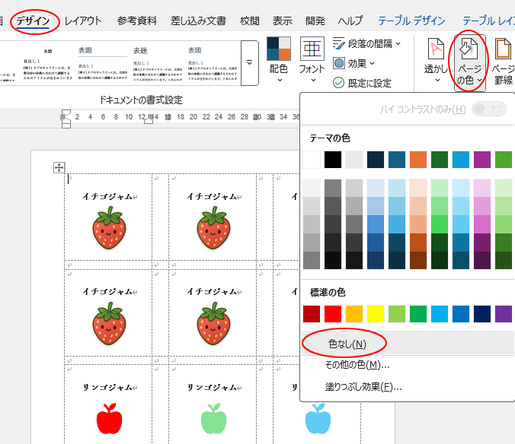Pick the white theme color swatch

tap(312, 160)
